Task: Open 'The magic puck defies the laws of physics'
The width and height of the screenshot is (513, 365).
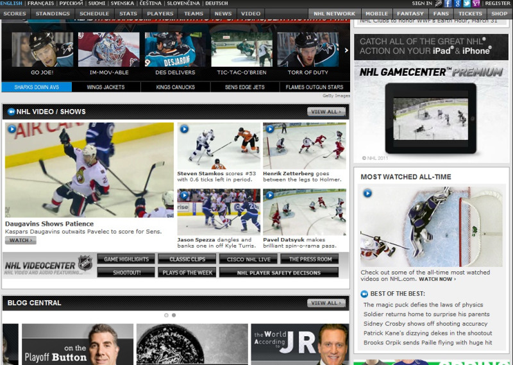Action: point(423,305)
